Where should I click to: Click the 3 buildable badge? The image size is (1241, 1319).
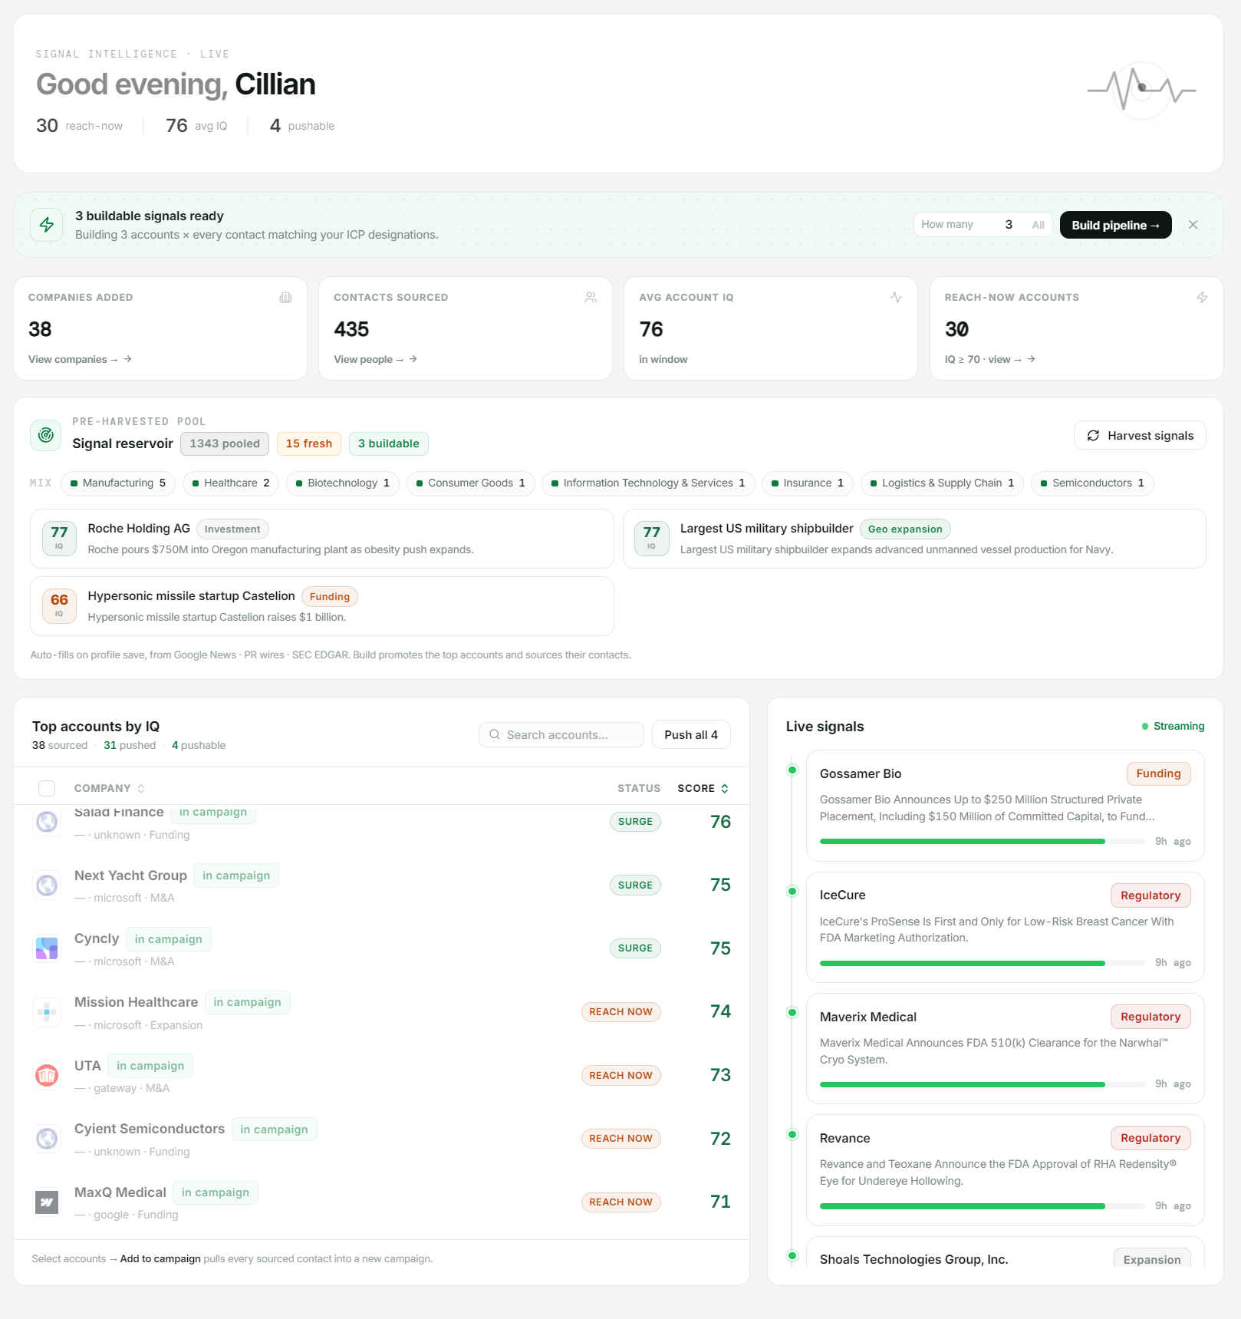pos(389,444)
